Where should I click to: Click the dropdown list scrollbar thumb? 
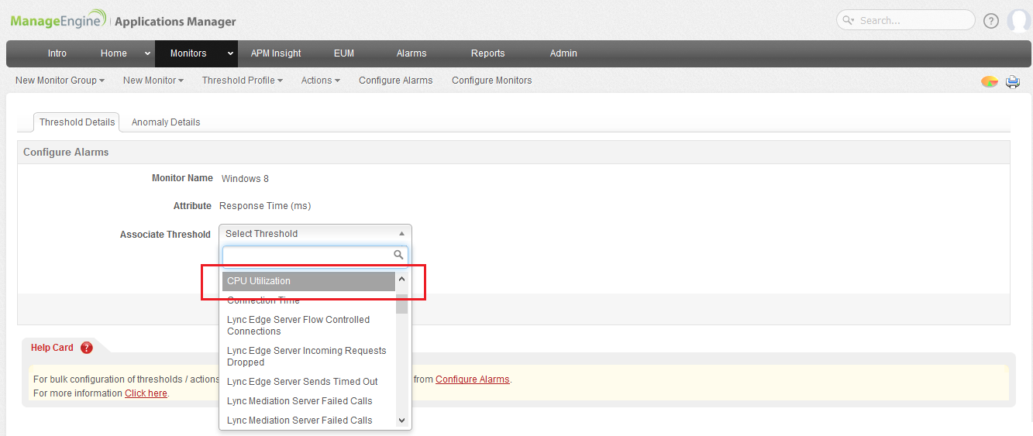click(x=401, y=303)
